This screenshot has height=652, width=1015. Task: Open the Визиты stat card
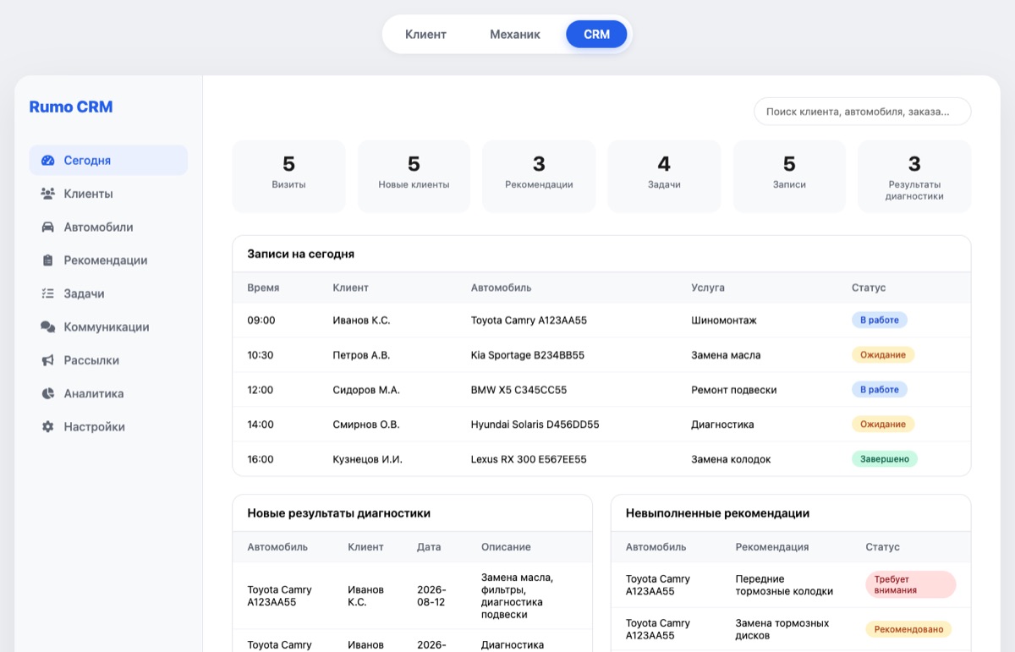tap(289, 176)
